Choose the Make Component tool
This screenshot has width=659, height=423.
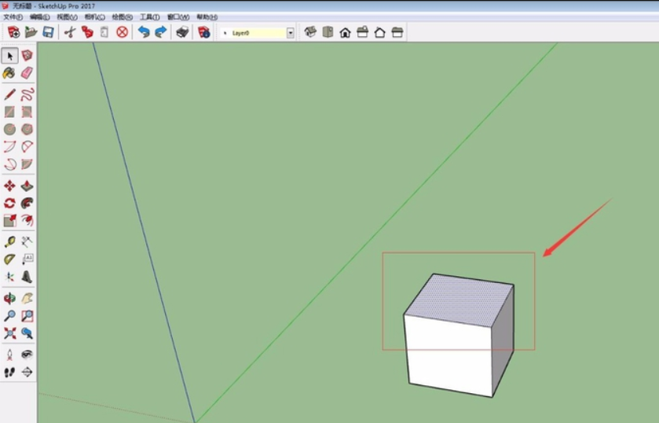coord(27,56)
